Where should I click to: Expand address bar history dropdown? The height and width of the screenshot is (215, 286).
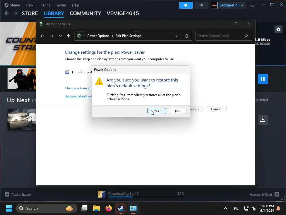coord(176,36)
